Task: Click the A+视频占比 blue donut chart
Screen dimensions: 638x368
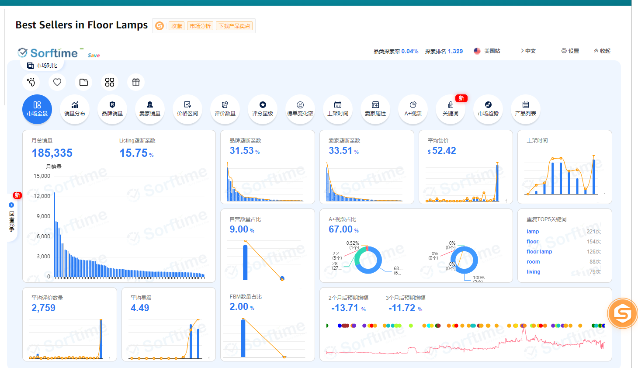Action: click(x=368, y=260)
